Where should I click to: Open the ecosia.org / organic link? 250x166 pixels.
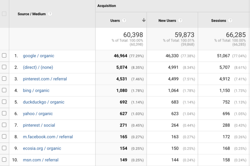click(x=42, y=148)
